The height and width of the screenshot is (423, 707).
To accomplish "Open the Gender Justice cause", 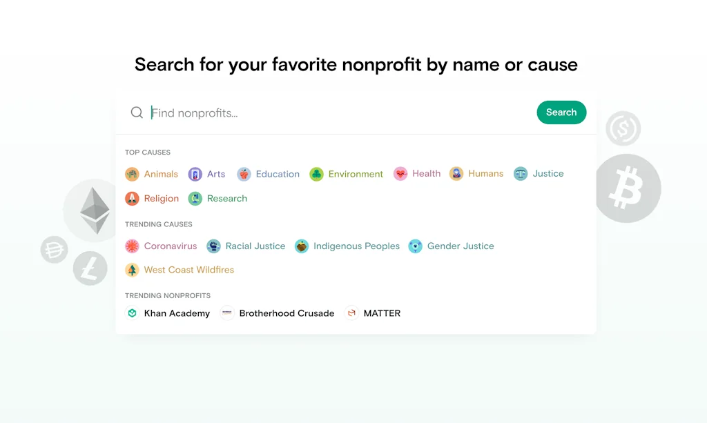I will point(460,246).
